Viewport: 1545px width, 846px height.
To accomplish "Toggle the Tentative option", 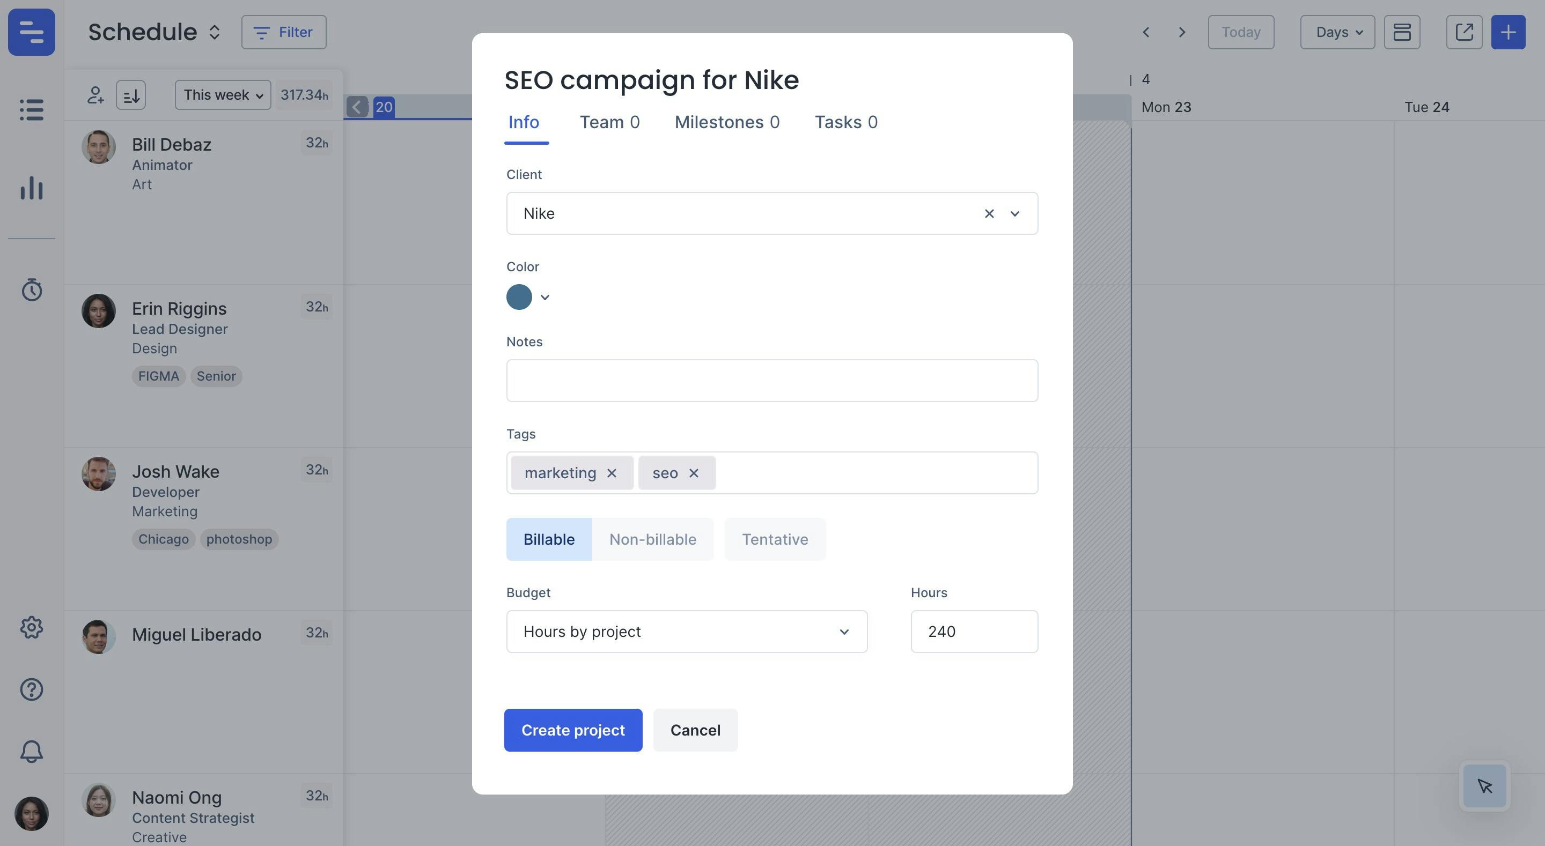I will [x=775, y=539].
